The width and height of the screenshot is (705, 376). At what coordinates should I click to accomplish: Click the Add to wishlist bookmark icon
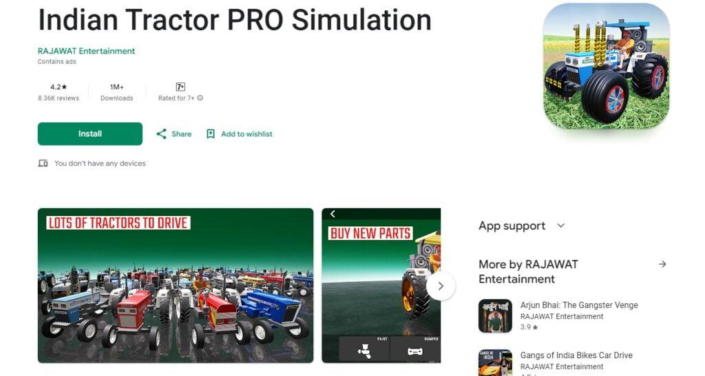(211, 134)
